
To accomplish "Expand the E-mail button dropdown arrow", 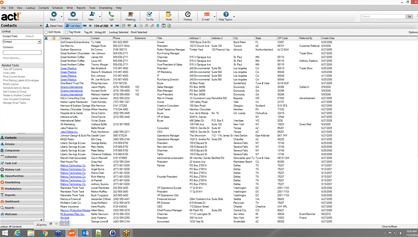I will [x=215, y=17].
